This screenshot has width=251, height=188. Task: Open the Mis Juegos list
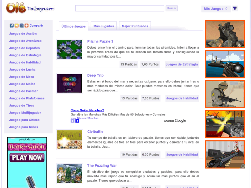(x=216, y=9)
